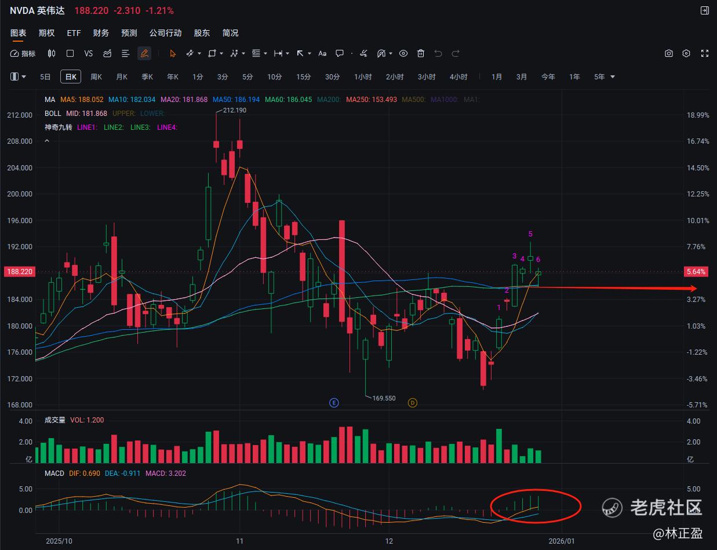Screen dimensions: 717x550
Task: Click the magnet snap tool icon
Action: tap(381, 53)
